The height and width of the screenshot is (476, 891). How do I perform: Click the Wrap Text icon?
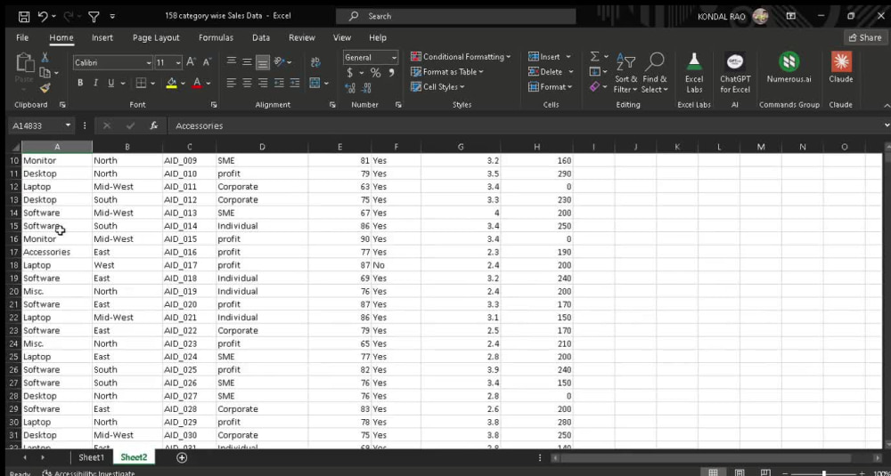(315, 62)
